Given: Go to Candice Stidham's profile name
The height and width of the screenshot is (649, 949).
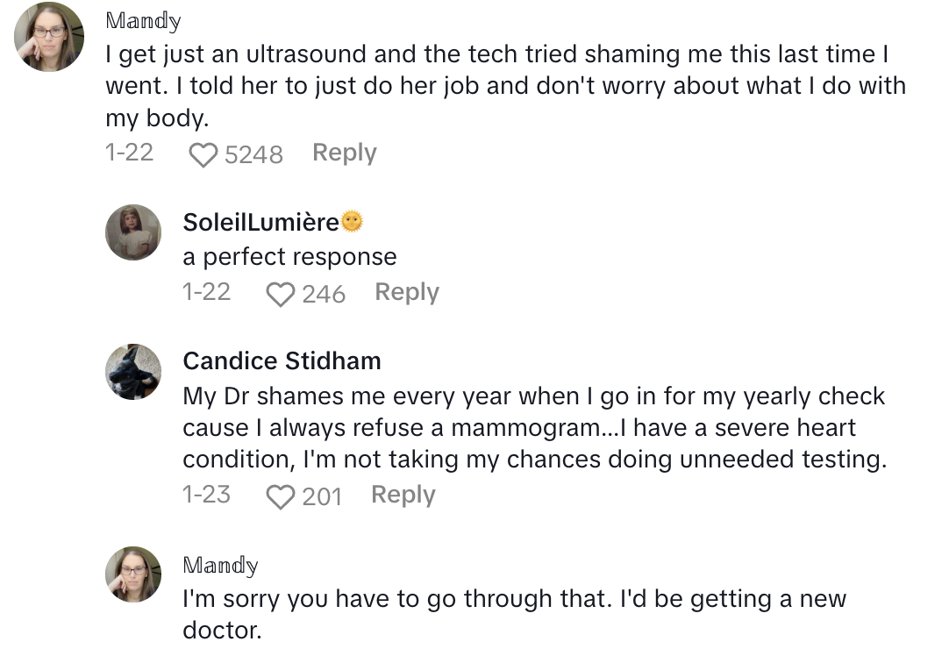Looking at the screenshot, I should 282,360.
